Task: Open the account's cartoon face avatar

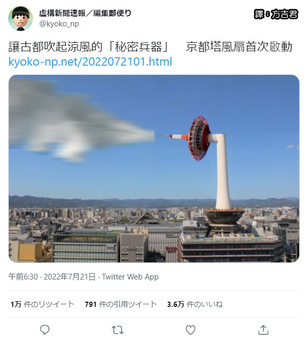Action: click(21, 19)
